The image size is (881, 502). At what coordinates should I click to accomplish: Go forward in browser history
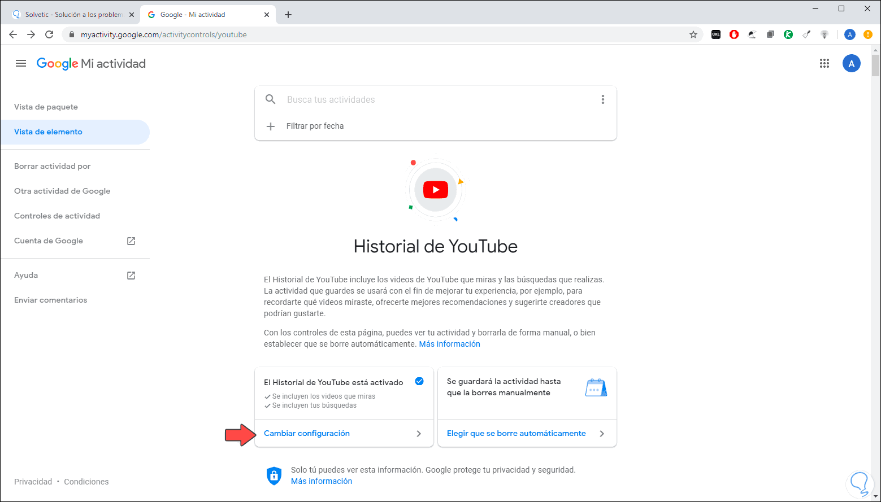click(31, 34)
